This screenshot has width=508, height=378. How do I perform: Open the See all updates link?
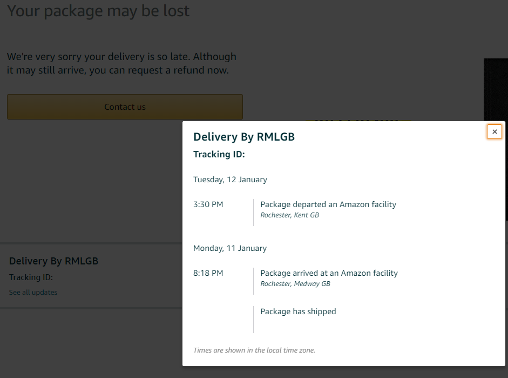point(33,293)
